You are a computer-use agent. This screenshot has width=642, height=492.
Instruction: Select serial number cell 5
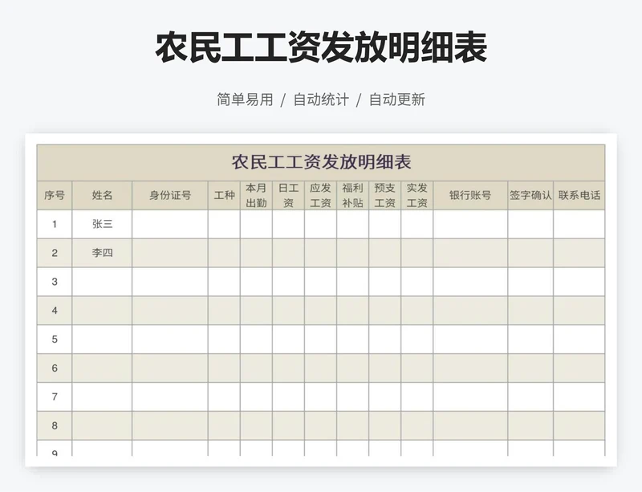(x=55, y=340)
